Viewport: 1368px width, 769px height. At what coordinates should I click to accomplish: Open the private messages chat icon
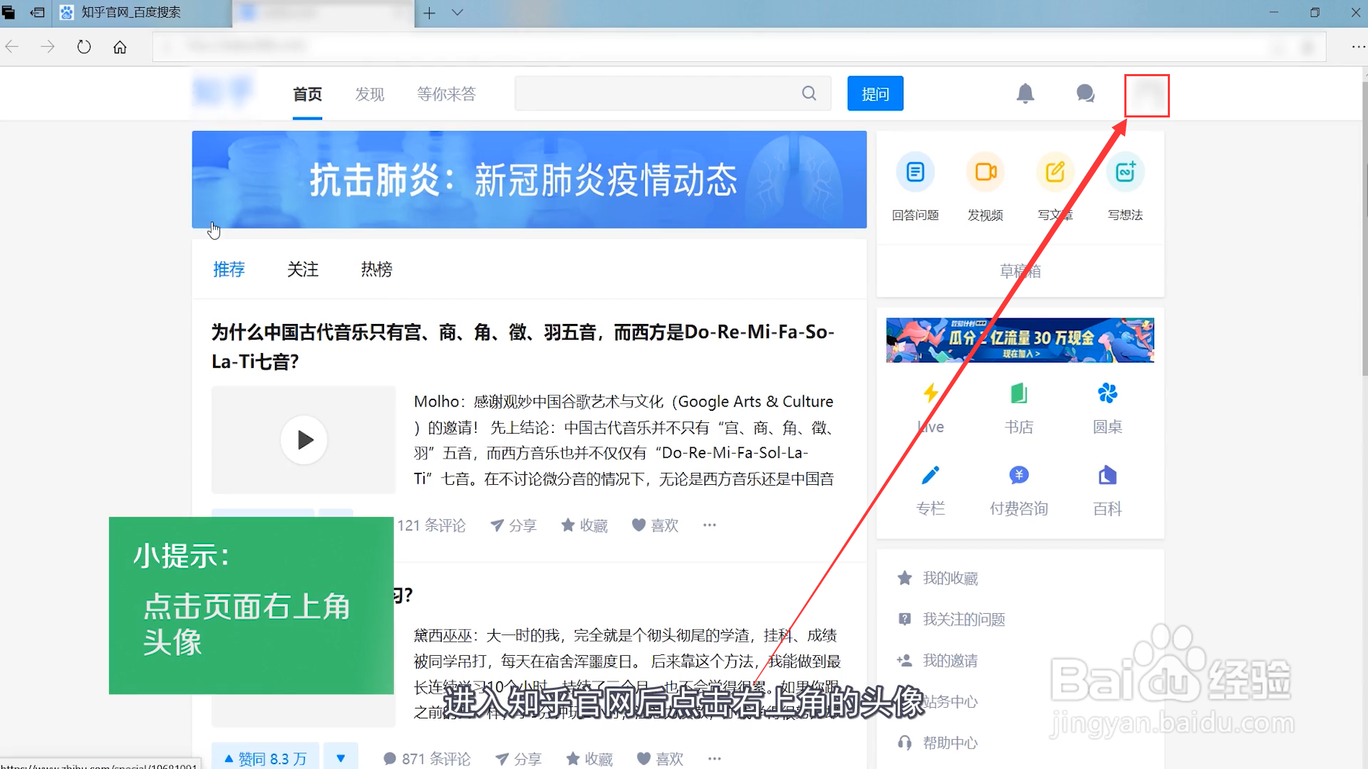point(1085,93)
